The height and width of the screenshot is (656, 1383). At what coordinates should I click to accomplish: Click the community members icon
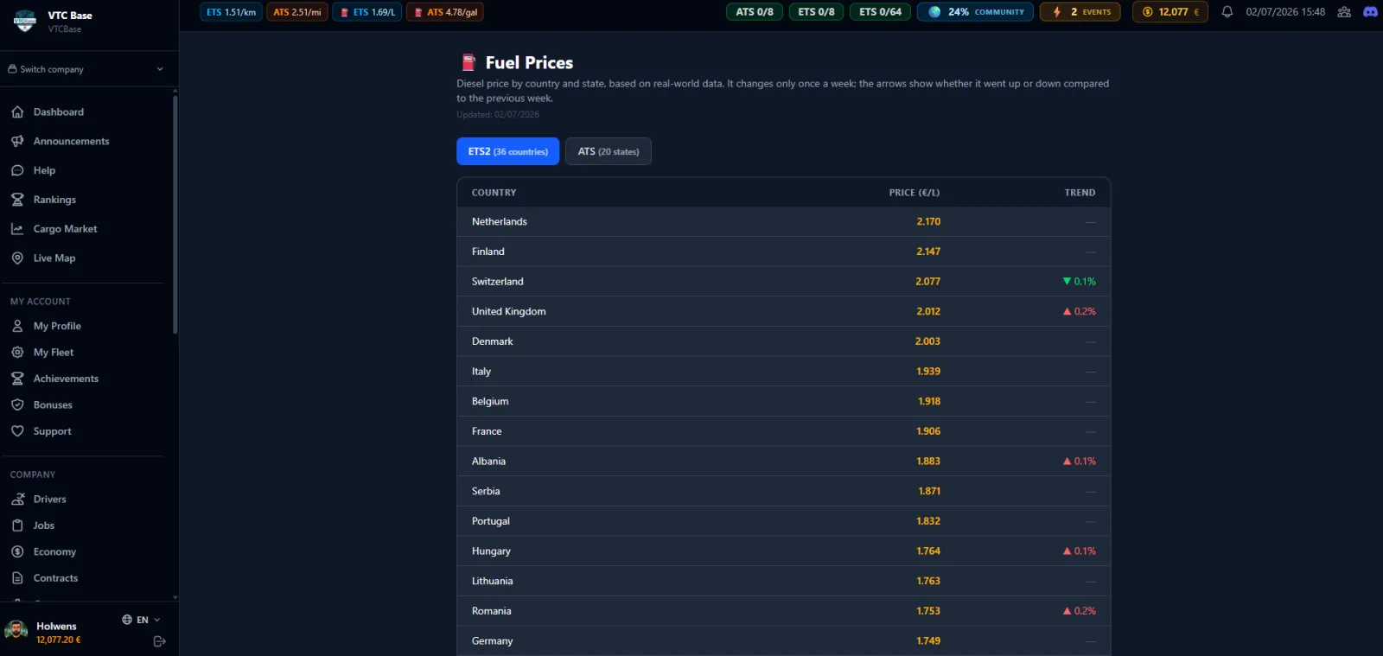(1344, 12)
